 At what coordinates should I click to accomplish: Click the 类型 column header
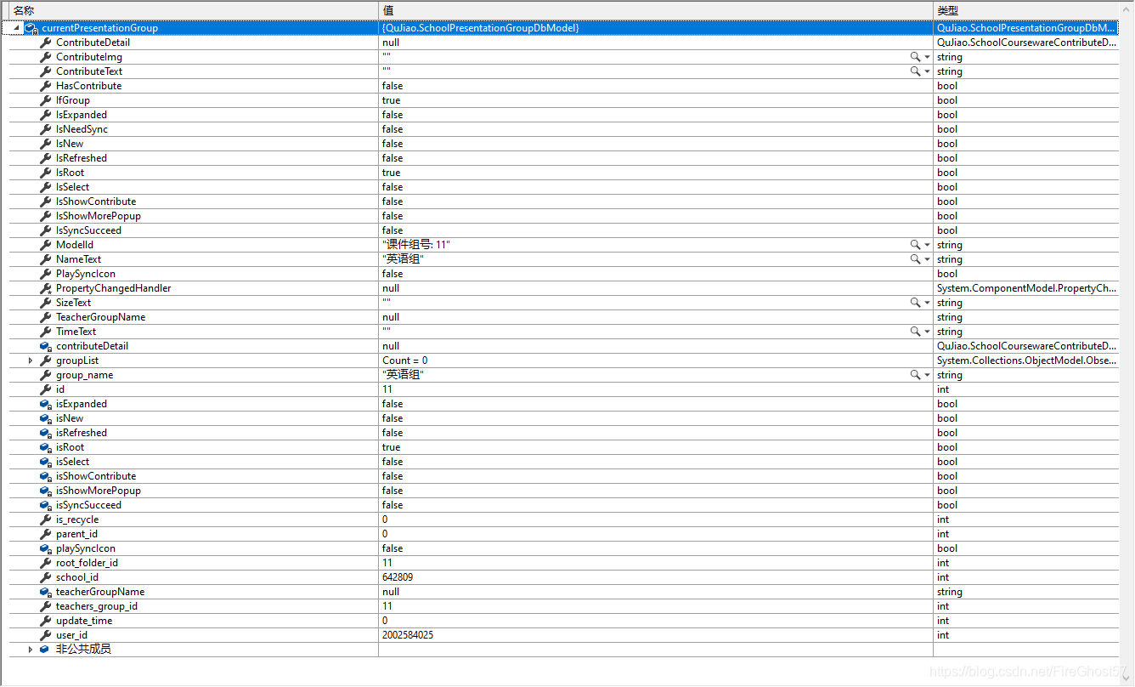point(1026,10)
